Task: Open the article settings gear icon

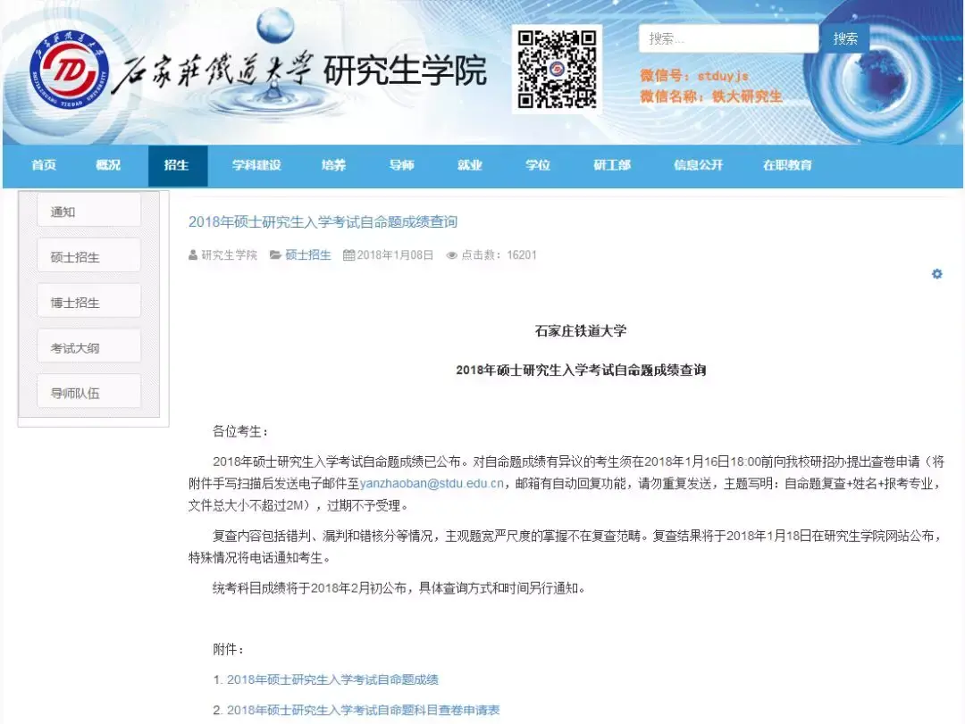Action: tap(936, 274)
